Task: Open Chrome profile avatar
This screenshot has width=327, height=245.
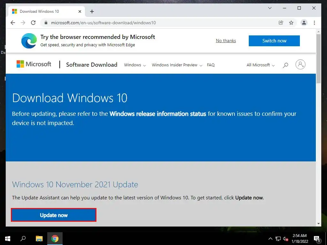Action: [304, 23]
